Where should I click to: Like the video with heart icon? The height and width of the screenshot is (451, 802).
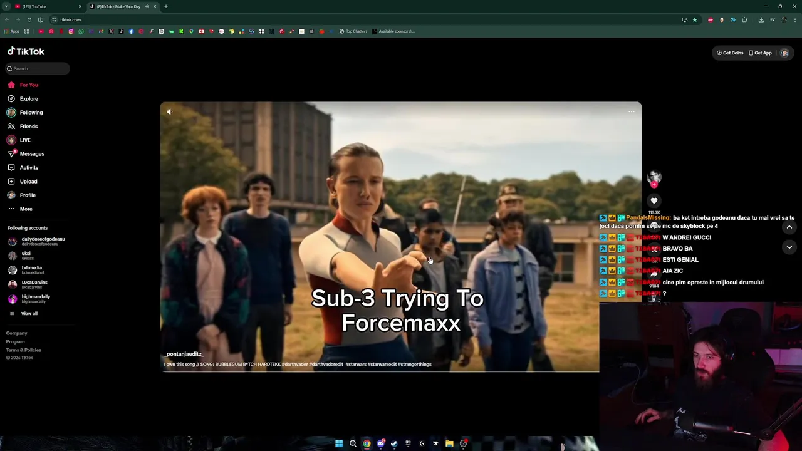[654, 200]
